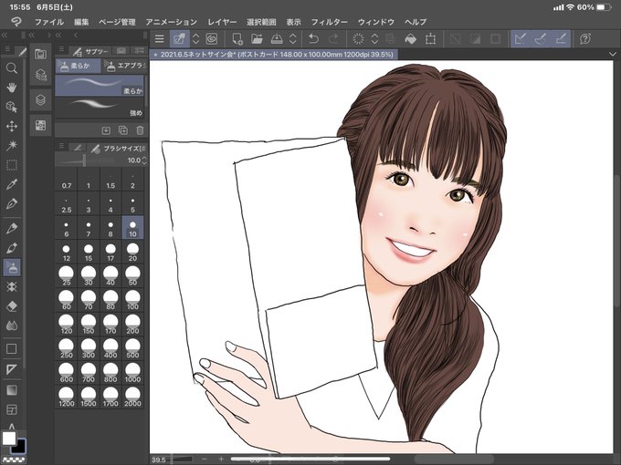Select the Blend tool
Viewport: 621px width, 465px height.
click(x=12, y=325)
